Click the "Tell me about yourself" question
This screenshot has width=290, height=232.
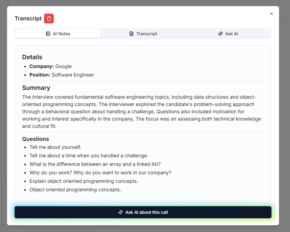click(55, 147)
